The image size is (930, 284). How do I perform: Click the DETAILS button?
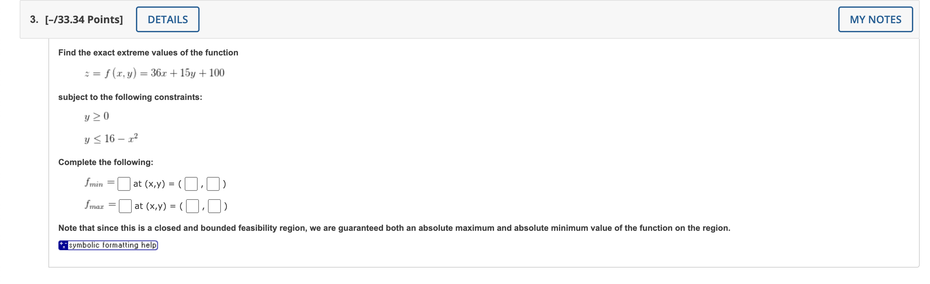pyautogui.click(x=167, y=19)
